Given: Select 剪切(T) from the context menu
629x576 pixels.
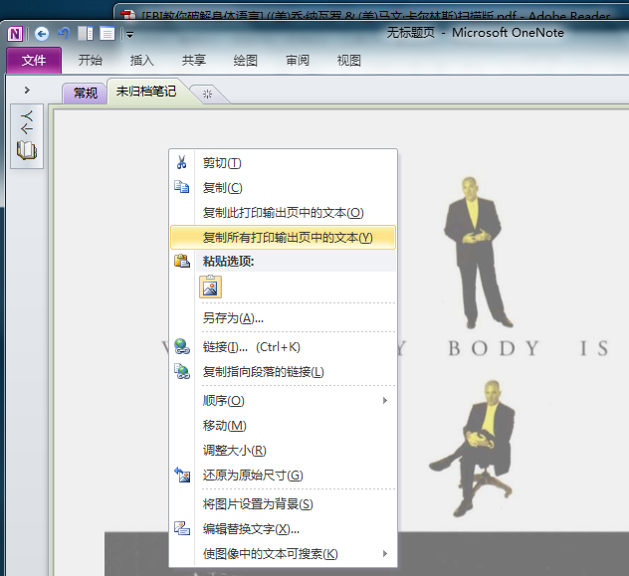Looking at the screenshot, I should [222, 163].
